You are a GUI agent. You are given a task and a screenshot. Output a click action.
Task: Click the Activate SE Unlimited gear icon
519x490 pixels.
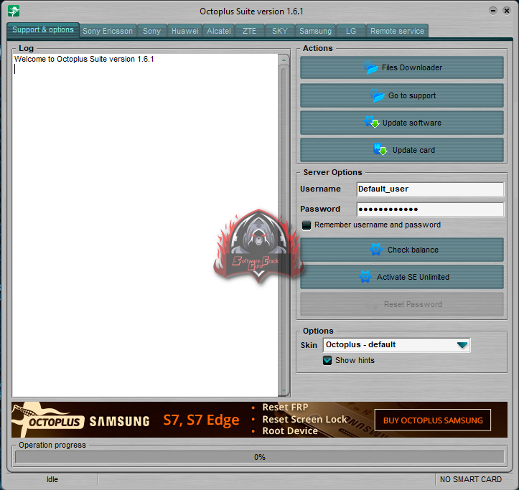365,277
